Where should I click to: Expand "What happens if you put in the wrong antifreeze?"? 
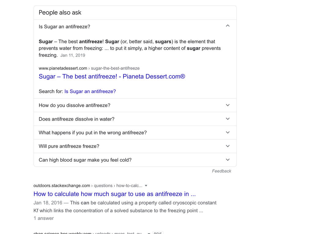click(93, 133)
